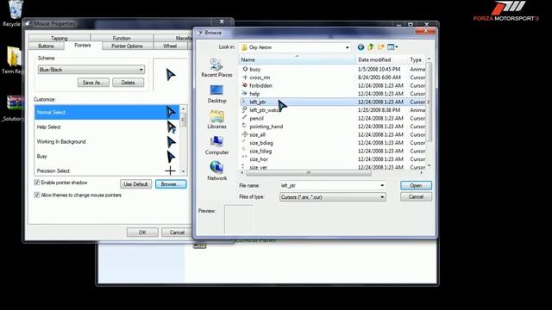Image resolution: width=552 pixels, height=310 pixels.
Task: Switch to the Wheel tab
Action: click(170, 46)
